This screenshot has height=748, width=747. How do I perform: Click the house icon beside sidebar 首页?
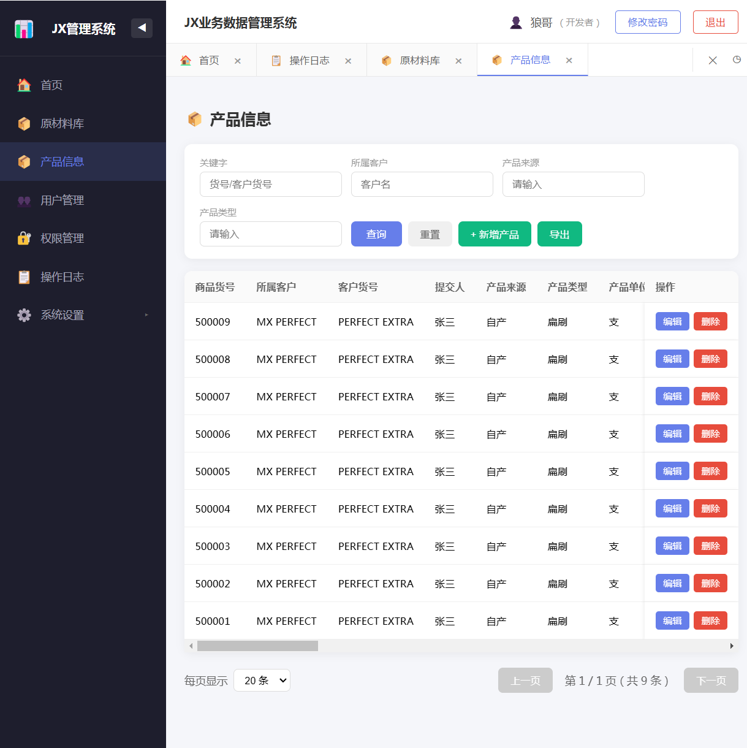tap(24, 85)
